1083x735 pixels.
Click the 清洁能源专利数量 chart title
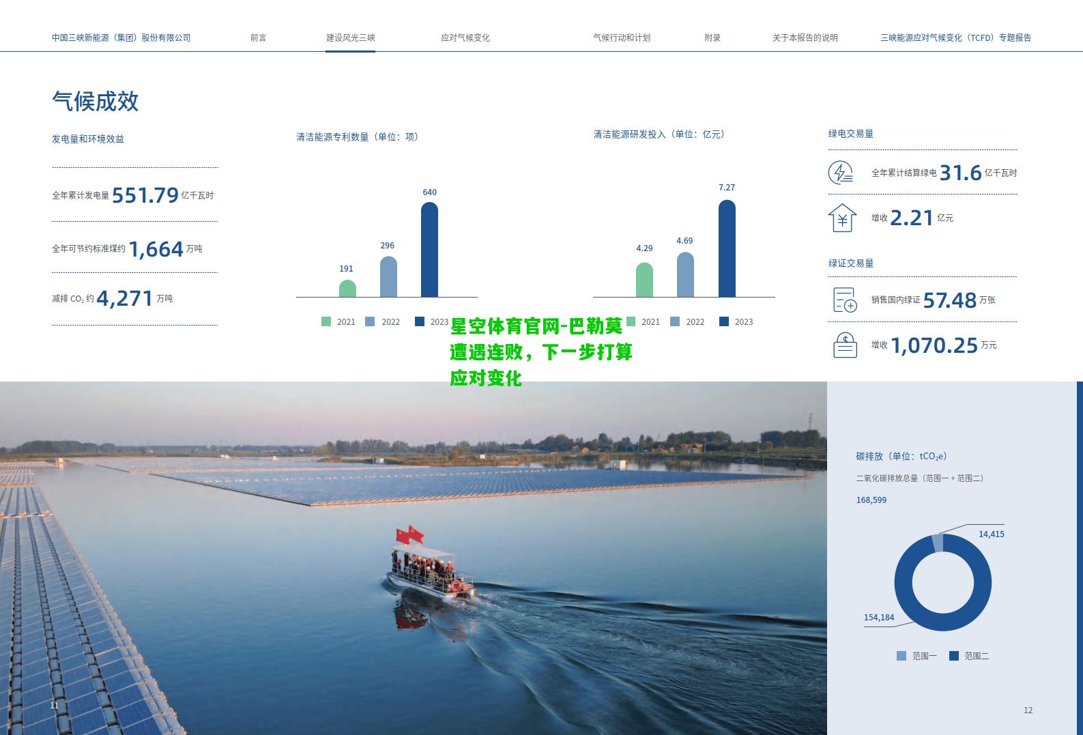[x=357, y=136]
